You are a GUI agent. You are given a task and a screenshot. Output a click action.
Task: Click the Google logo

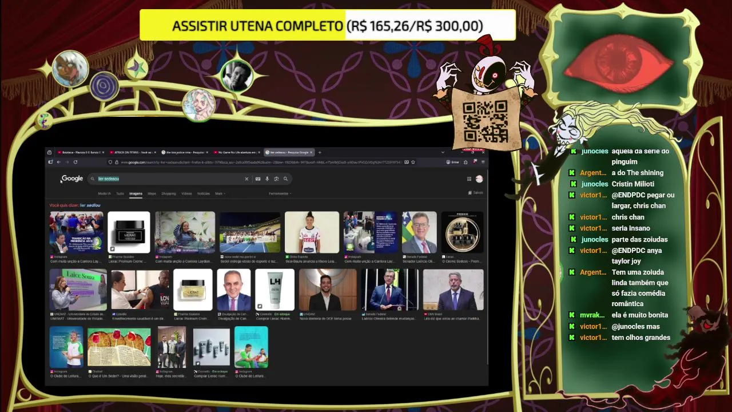[x=72, y=179]
